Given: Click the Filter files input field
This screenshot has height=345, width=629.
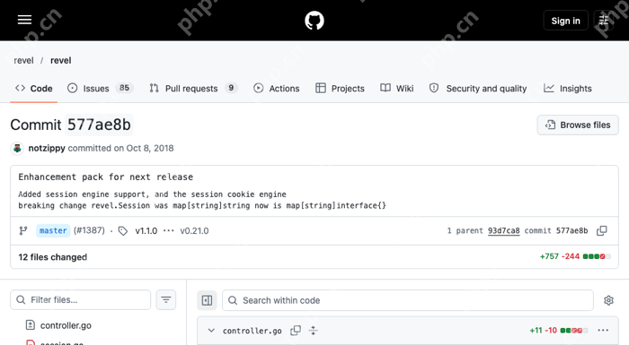Looking at the screenshot, I should tap(80, 300).
